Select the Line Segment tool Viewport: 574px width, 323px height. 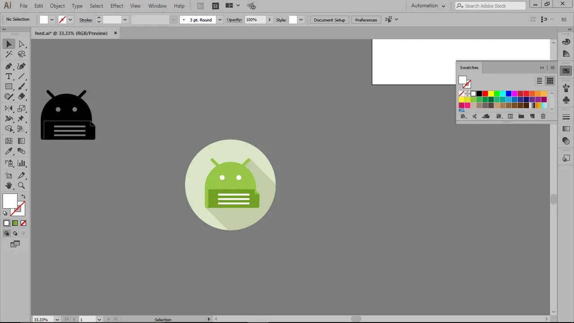pyautogui.click(x=22, y=76)
